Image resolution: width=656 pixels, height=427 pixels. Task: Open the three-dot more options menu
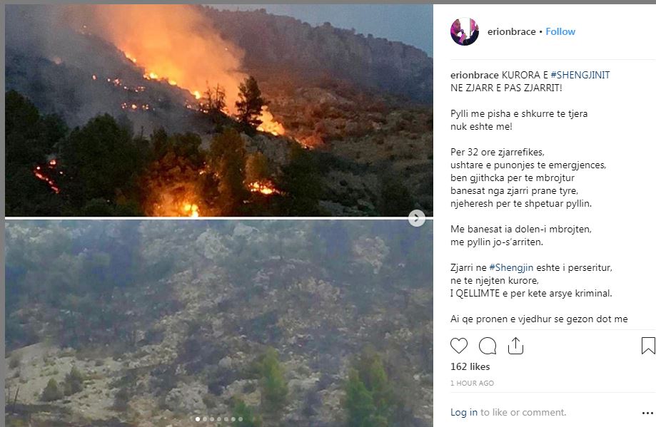[647, 413]
